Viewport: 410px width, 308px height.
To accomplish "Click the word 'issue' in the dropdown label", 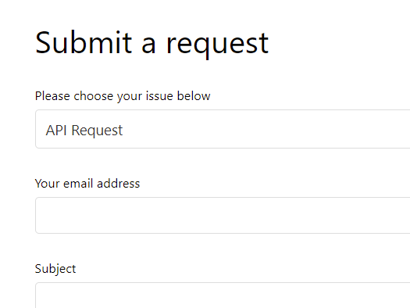I will [159, 96].
